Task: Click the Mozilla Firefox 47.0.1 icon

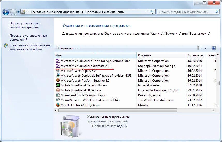Action: pyautogui.click(x=58, y=105)
